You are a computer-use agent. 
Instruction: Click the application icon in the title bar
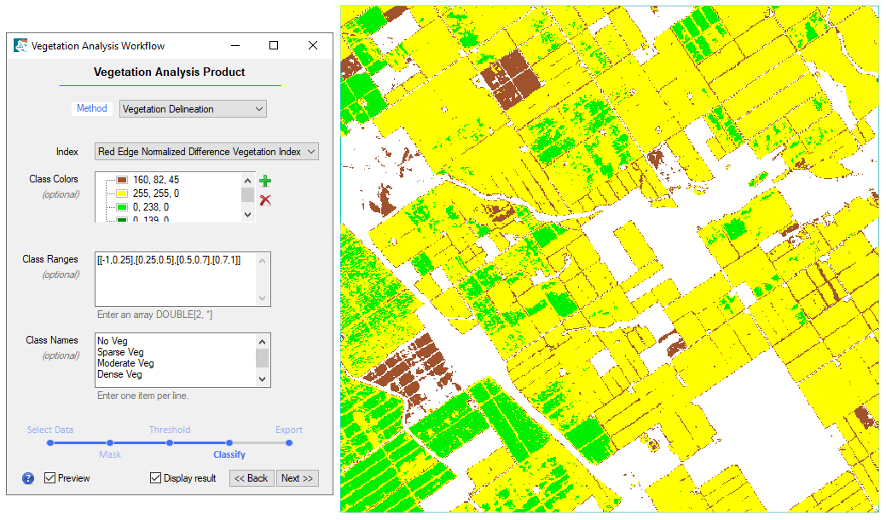tap(20, 46)
